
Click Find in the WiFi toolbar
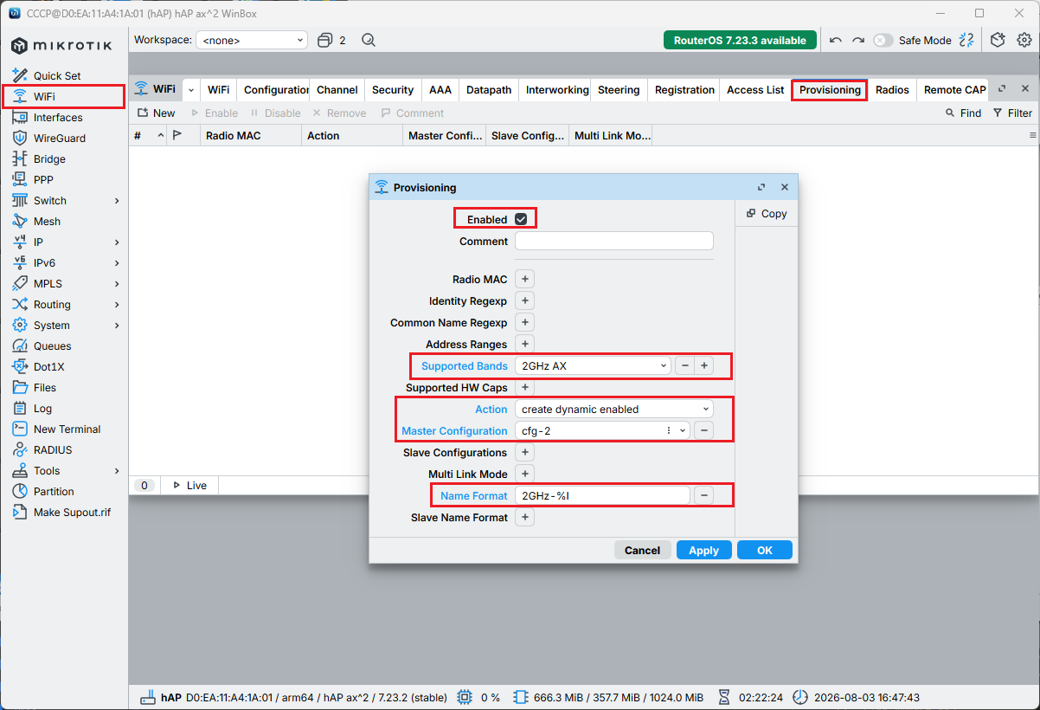(962, 113)
